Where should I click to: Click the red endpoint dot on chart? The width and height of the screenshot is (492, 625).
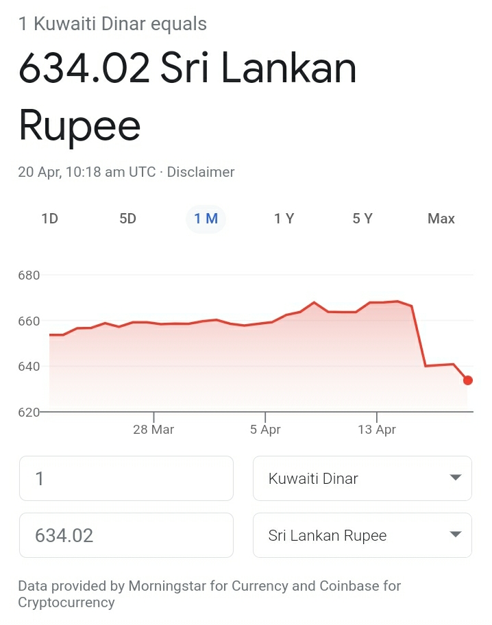[x=468, y=380]
